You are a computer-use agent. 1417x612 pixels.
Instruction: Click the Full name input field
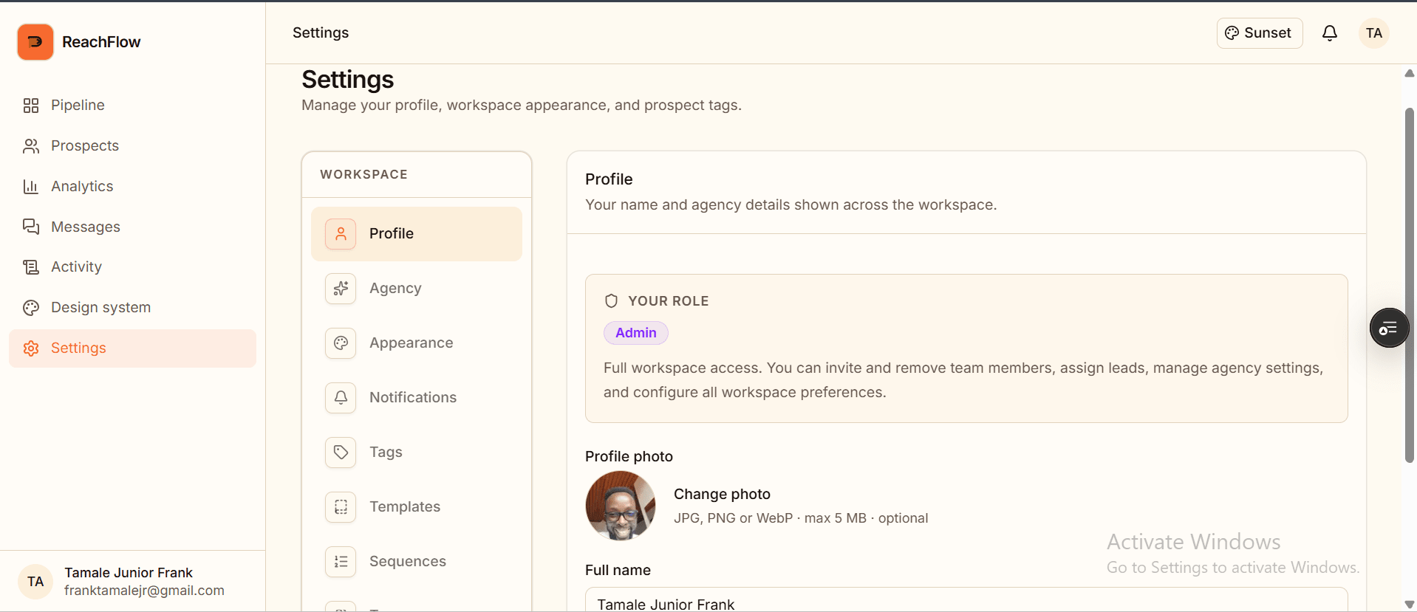click(966, 599)
